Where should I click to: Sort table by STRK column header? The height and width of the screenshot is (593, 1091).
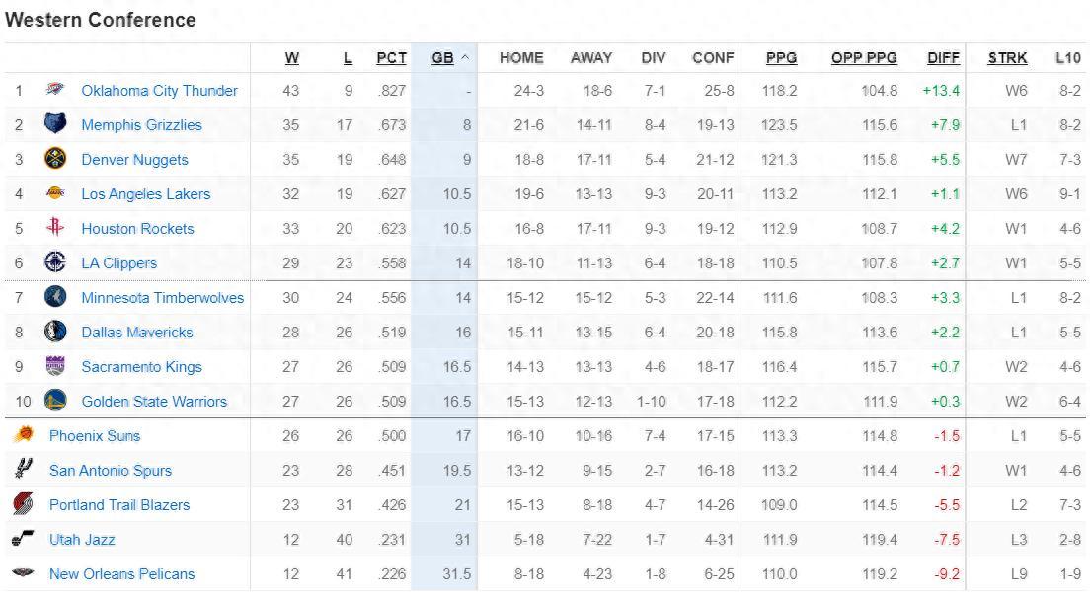tap(1007, 58)
